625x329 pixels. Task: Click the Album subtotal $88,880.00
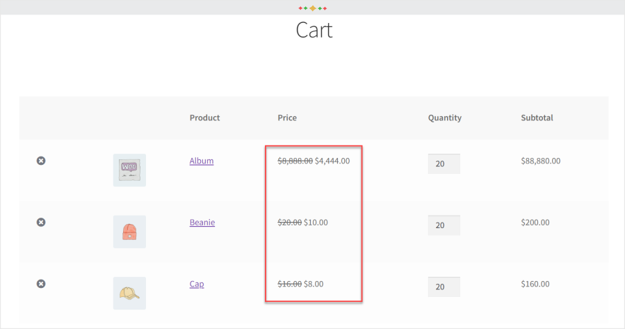coord(540,161)
